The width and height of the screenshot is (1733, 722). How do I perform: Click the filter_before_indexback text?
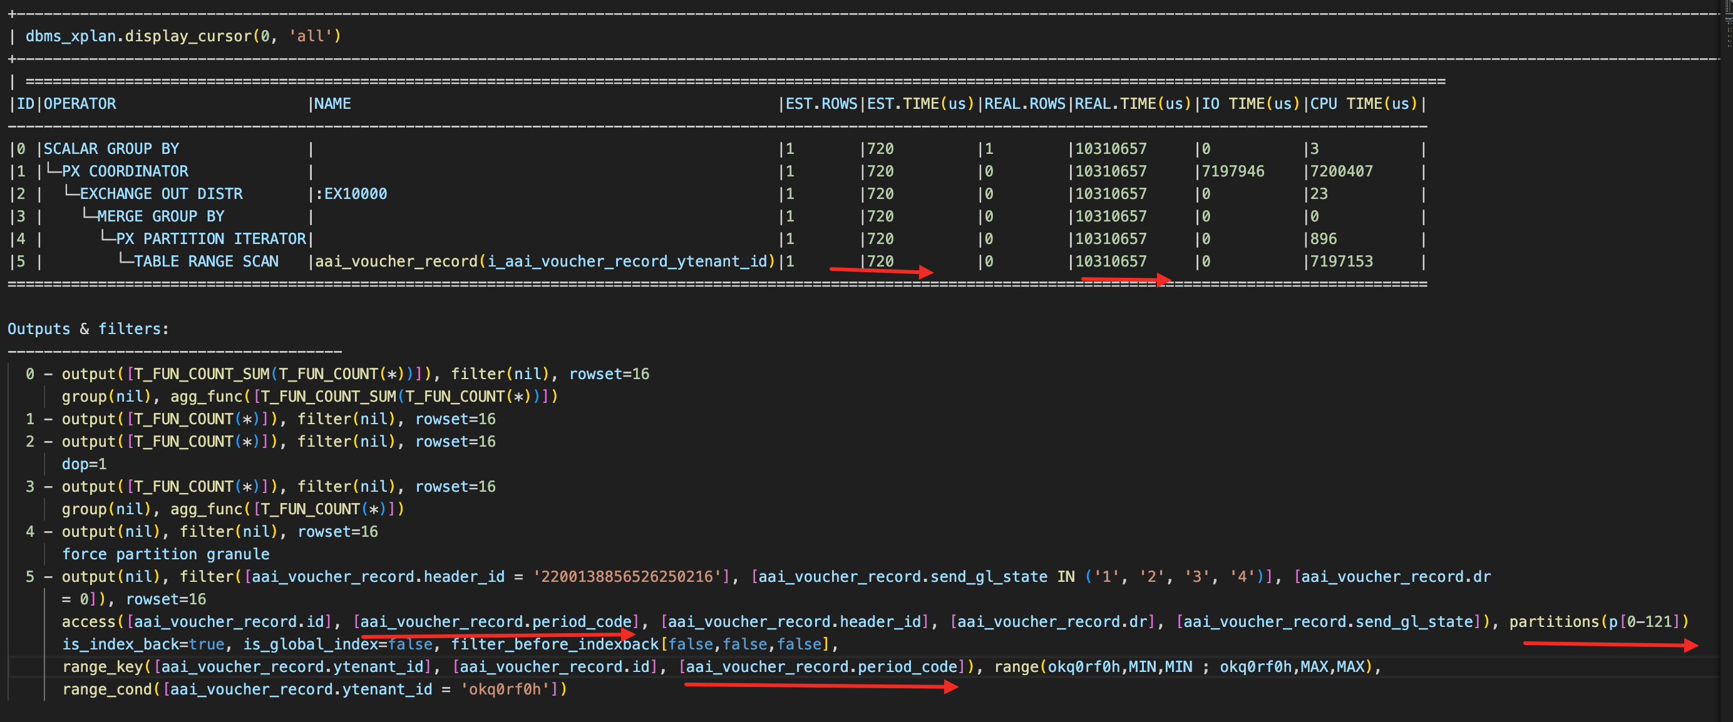[x=555, y=644]
